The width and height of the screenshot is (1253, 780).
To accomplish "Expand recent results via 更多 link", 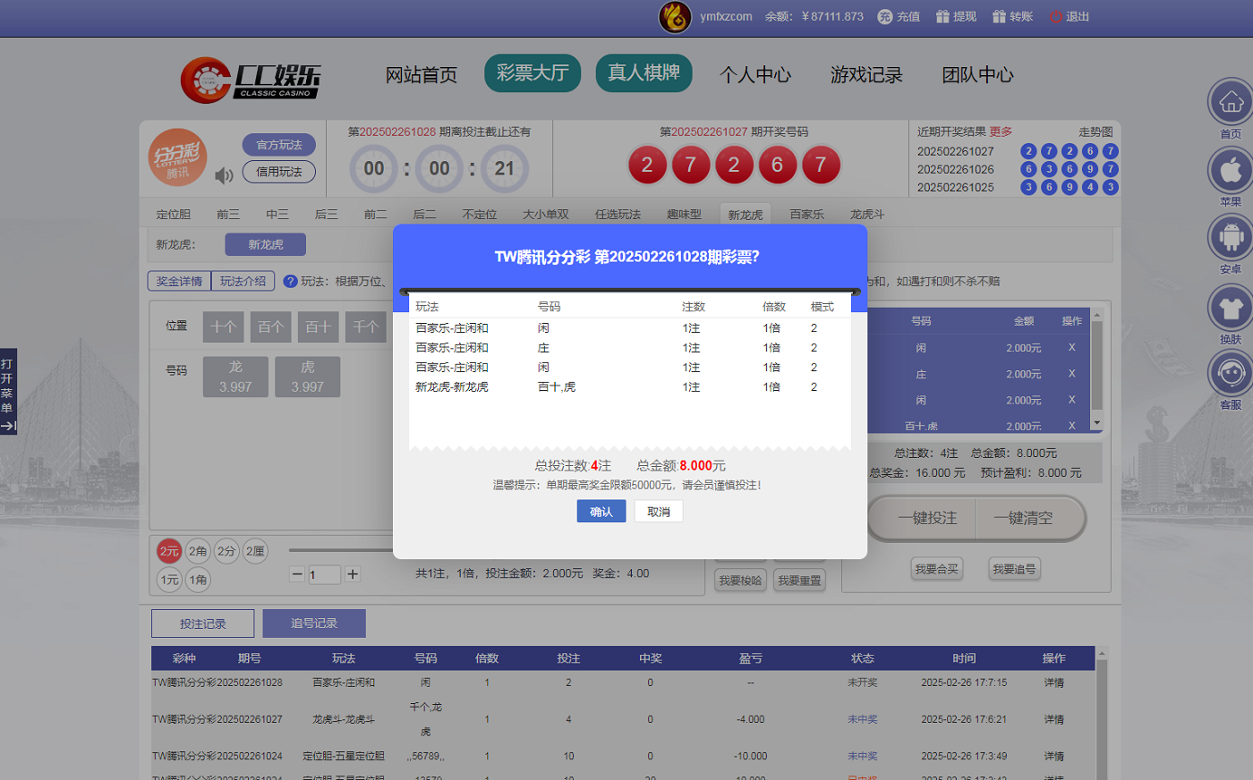I will tap(1001, 131).
